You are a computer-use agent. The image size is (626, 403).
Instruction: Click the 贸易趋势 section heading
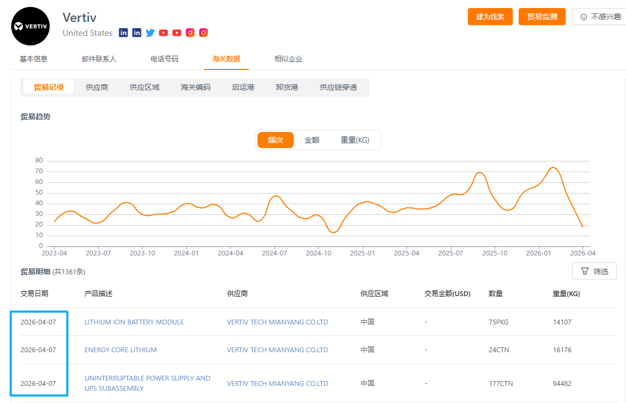click(x=36, y=117)
